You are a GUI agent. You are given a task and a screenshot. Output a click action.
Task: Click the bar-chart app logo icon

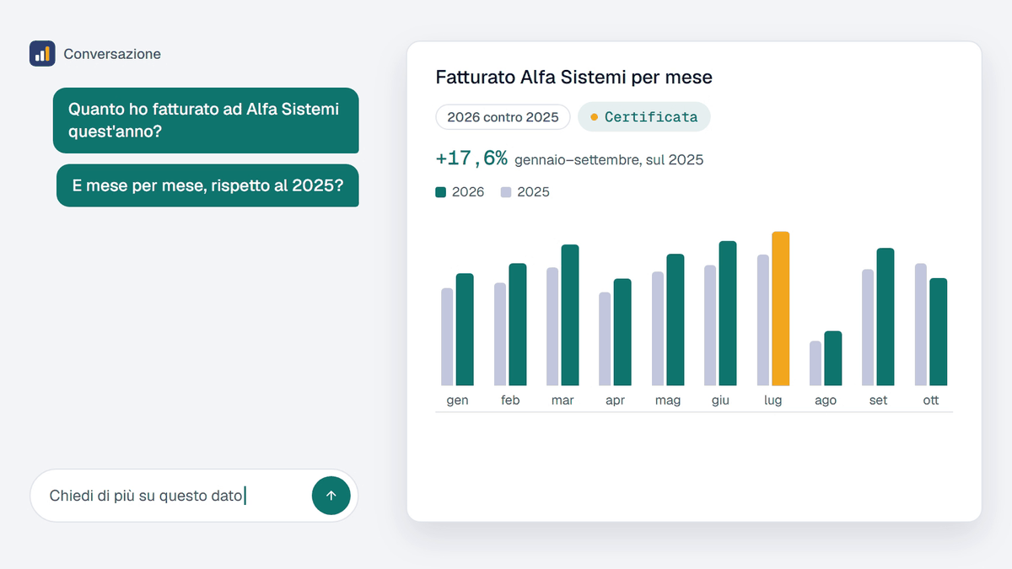pyautogui.click(x=42, y=53)
